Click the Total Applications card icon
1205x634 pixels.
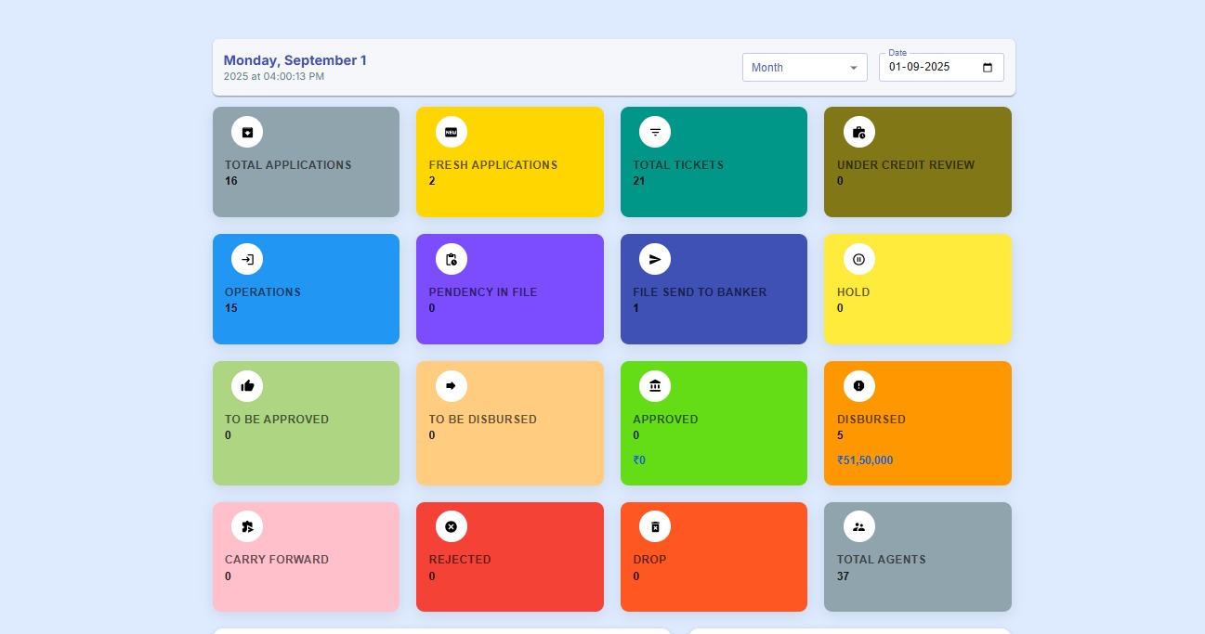pyautogui.click(x=247, y=132)
